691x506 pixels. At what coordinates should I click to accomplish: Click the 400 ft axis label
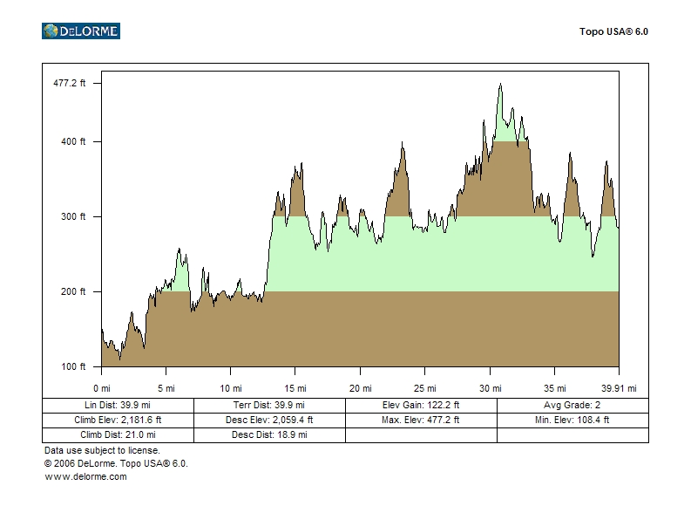77,141
